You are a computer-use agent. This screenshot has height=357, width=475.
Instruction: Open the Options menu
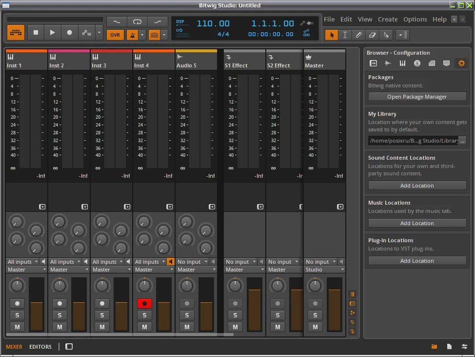pos(415,19)
